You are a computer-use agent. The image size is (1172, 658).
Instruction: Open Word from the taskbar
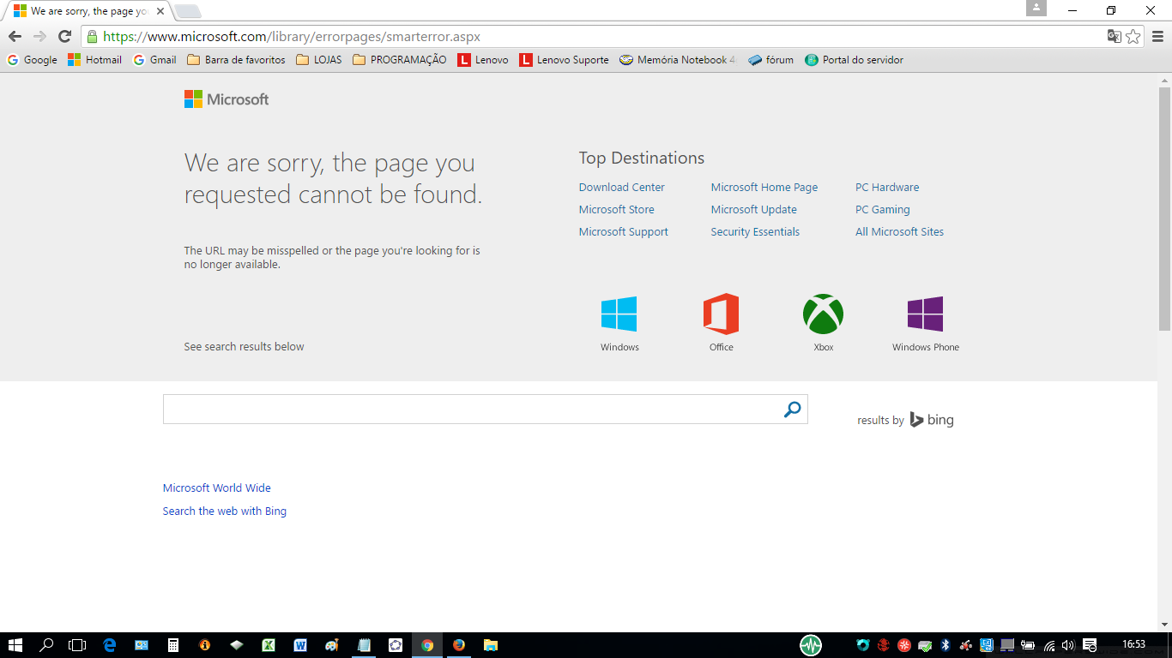click(299, 645)
